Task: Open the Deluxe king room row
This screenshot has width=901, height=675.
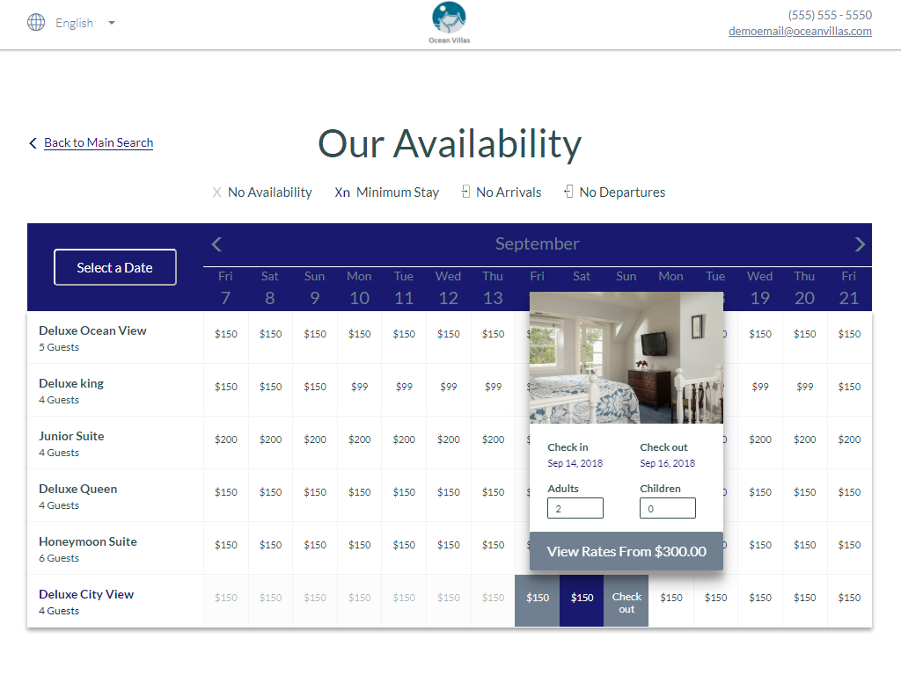Action: tap(115, 390)
